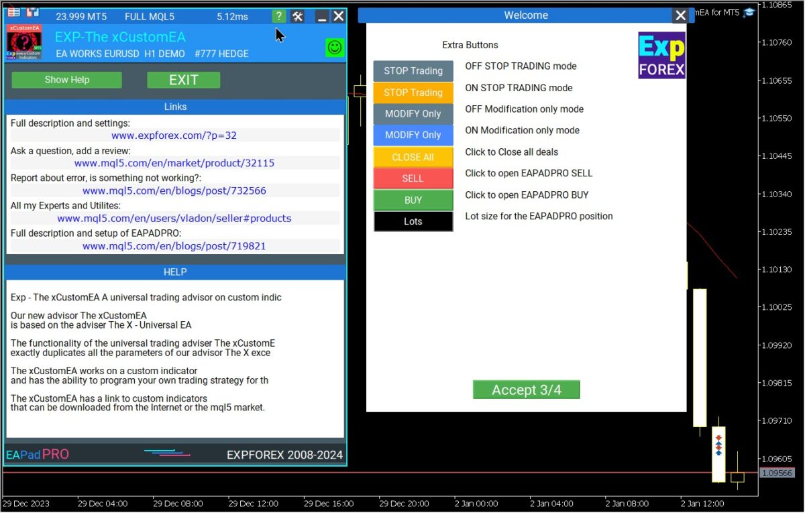Image resolution: width=805 pixels, height=513 pixels.
Task: Toggle the blue MODIFY Only button
Action: [413, 135]
